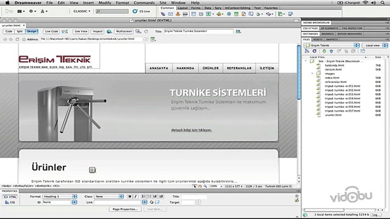Open the Modify menu
The width and height of the screenshot is (390, 219).
click(105, 3)
